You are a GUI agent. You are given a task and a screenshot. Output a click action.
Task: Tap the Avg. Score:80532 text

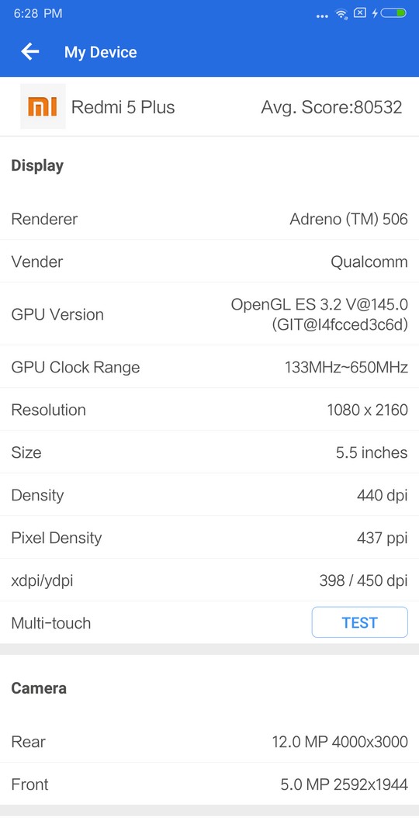click(x=331, y=107)
